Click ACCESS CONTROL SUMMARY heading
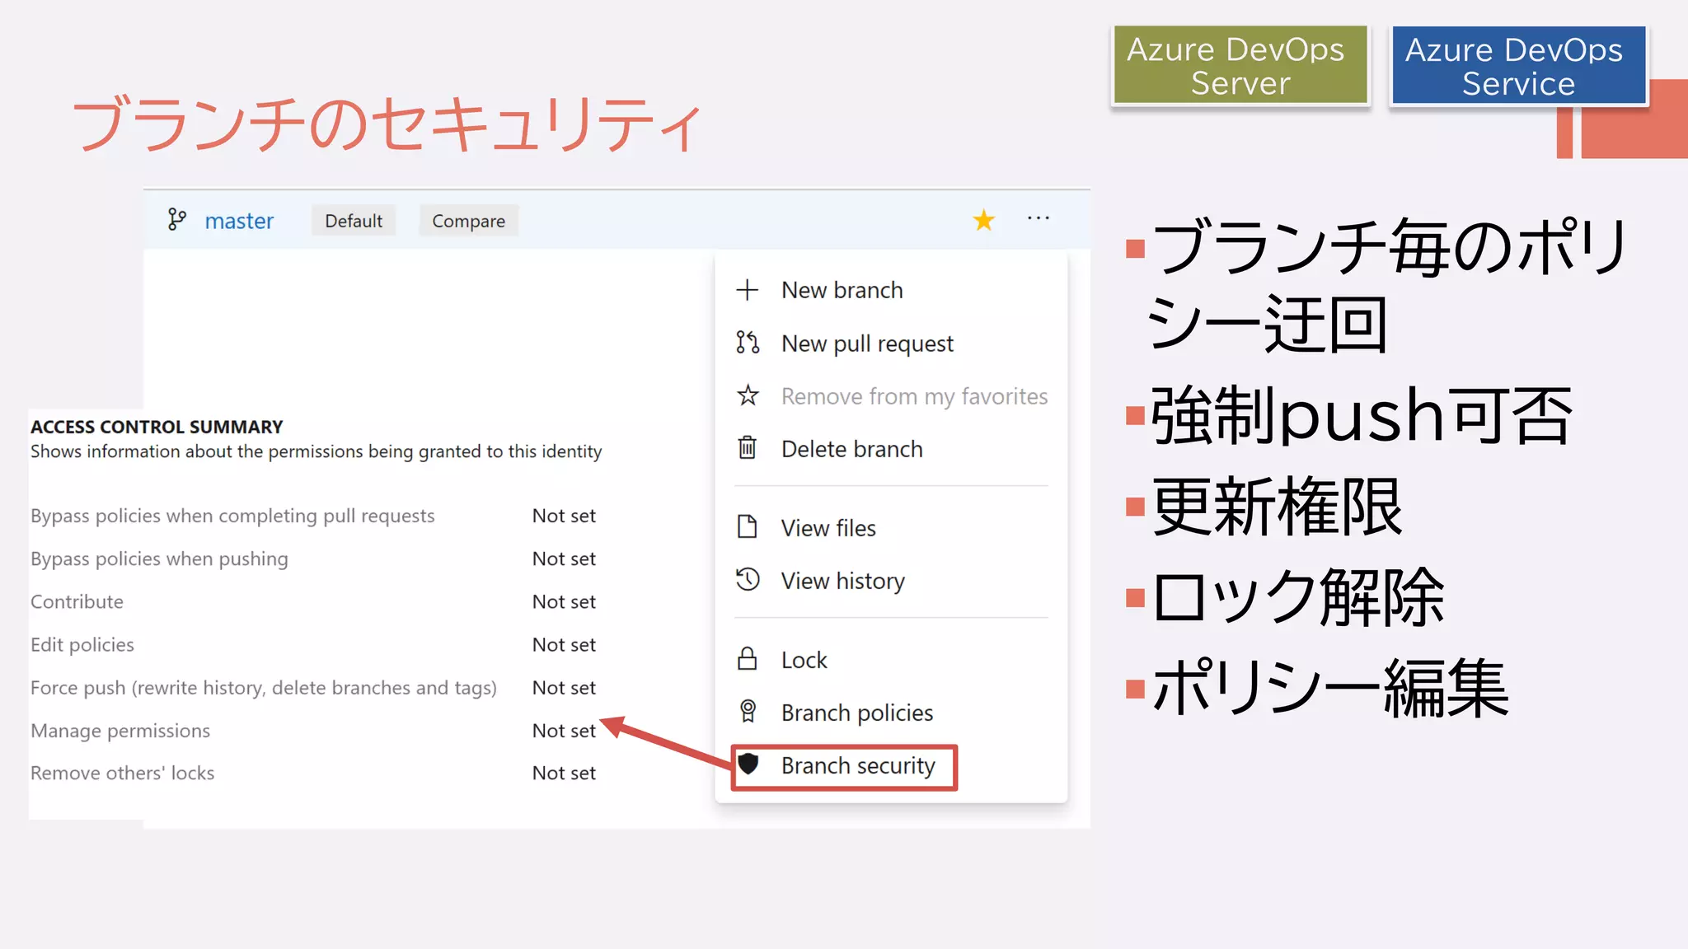Image resolution: width=1688 pixels, height=949 pixels. coord(157,427)
